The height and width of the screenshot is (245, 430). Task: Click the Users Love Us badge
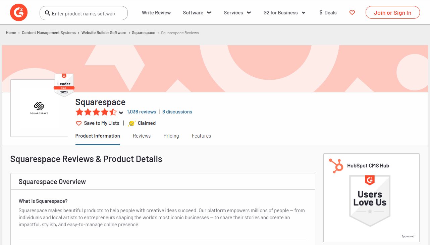click(x=370, y=201)
